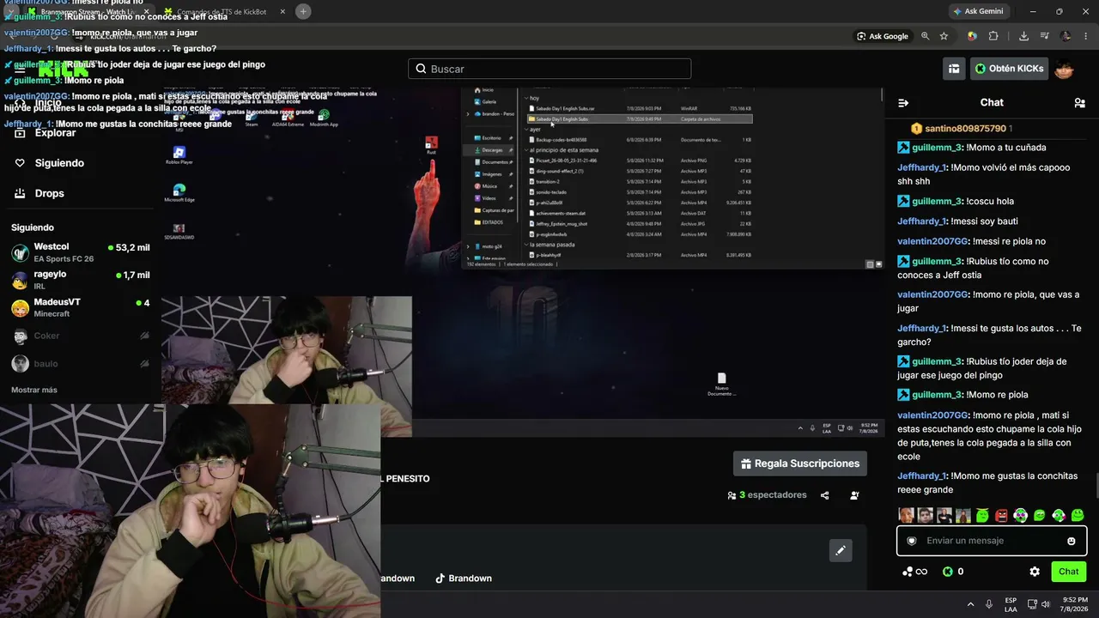Open the browser extensions puzzle icon
1099x618 pixels.
993,36
